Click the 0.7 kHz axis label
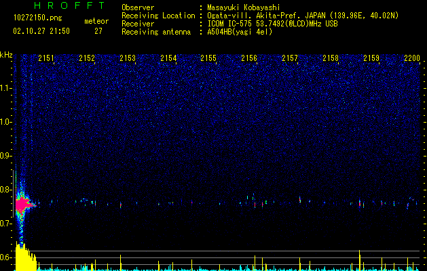The image size is (427, 271). point(5,224)
